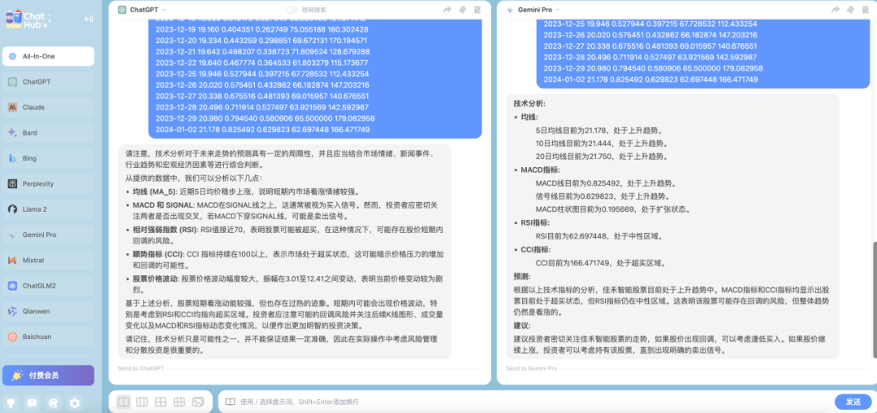
Task: Click the Gemini Pro icon in sidebar
Action: click(x=12, y=234)
